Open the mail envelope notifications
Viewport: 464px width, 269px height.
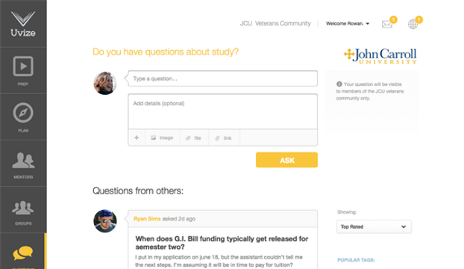click(387, 24)
